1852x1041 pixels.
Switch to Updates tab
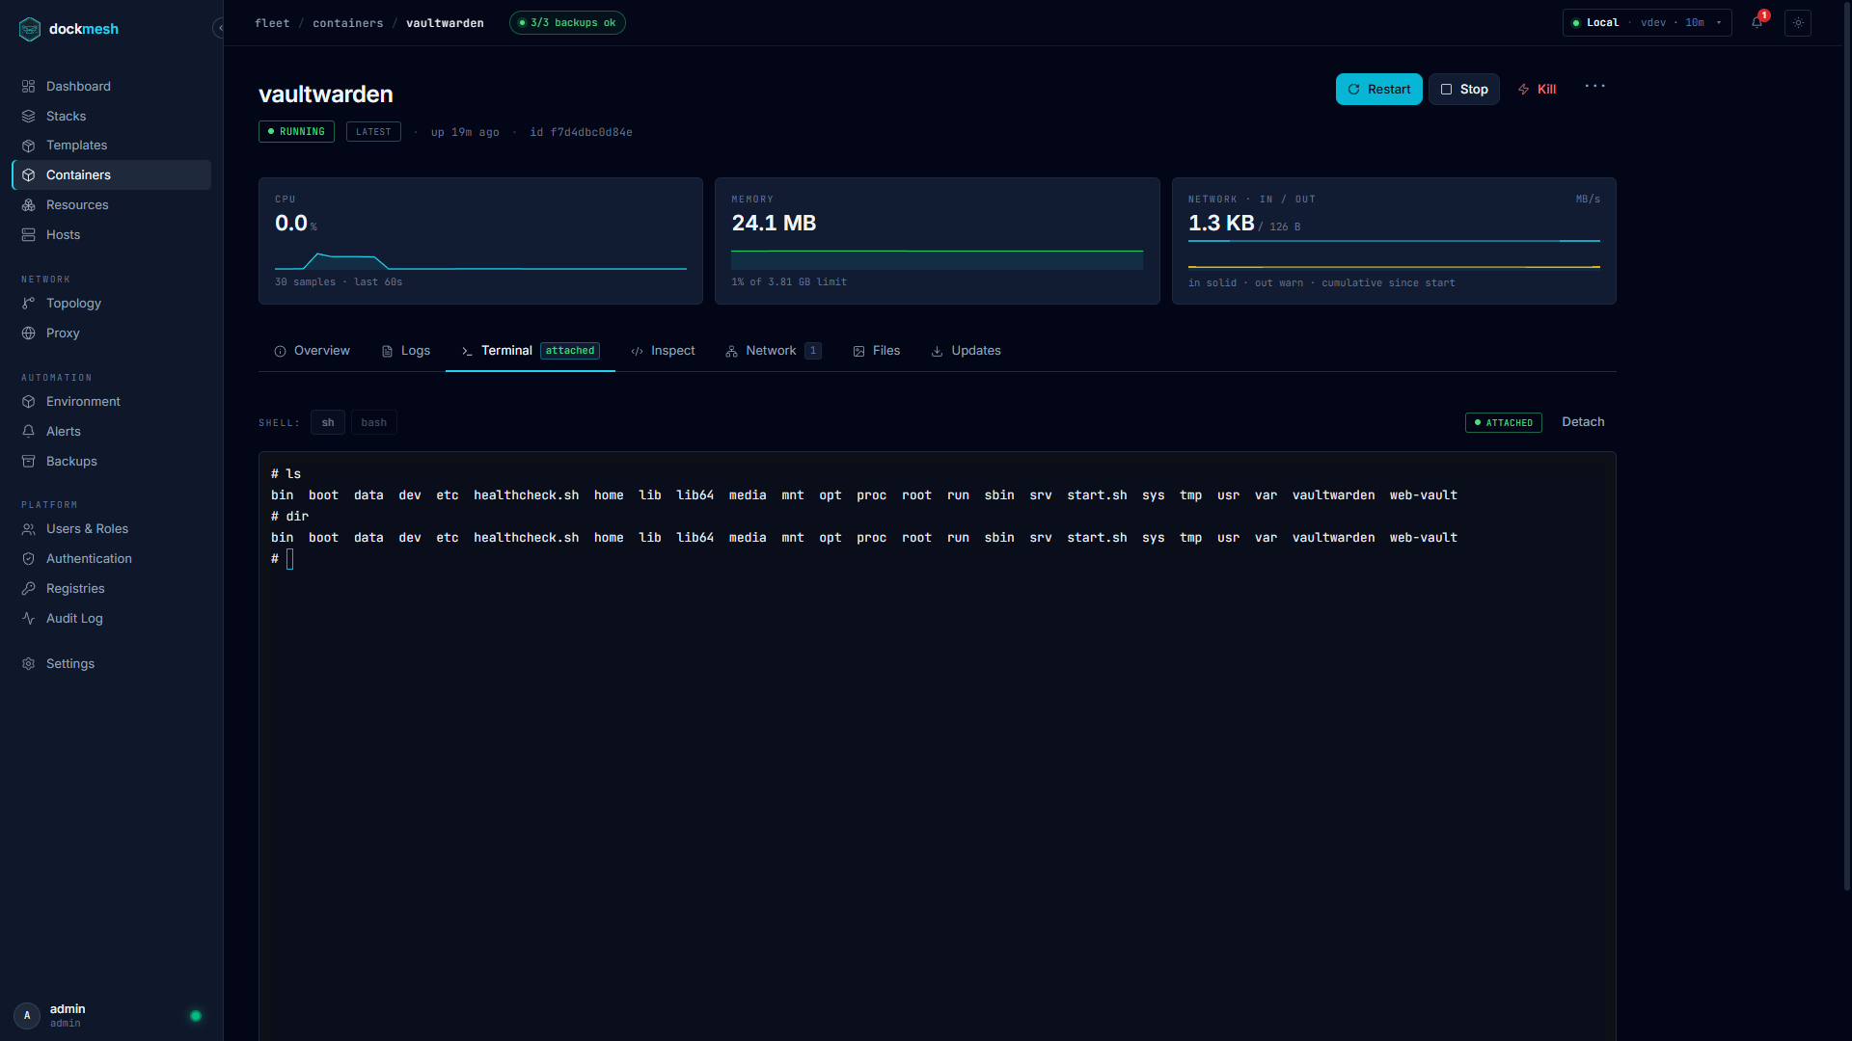[x=966, y=351]
